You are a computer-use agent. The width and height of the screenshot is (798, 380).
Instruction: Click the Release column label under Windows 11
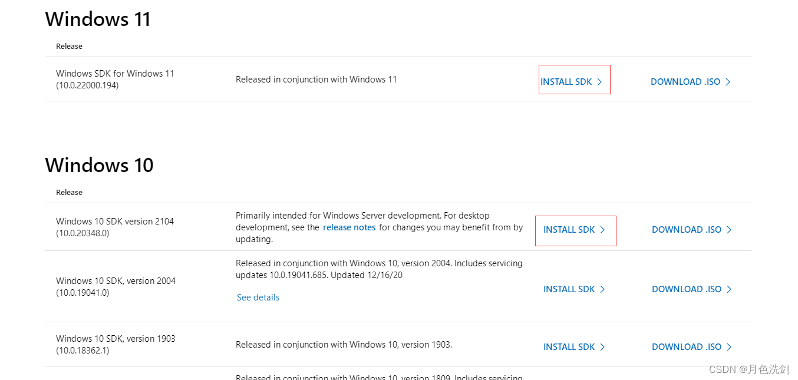pos(69,46)
